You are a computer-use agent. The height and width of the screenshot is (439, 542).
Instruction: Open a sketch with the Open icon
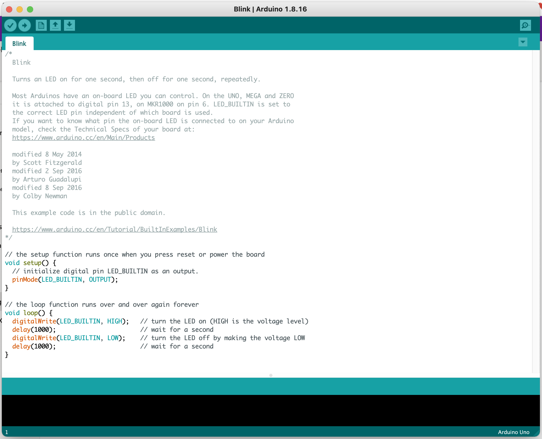pyautogui.click(x=55, y=25)
